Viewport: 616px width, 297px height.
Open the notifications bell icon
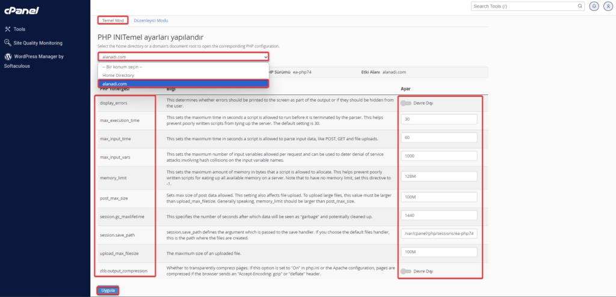[594, 6]
